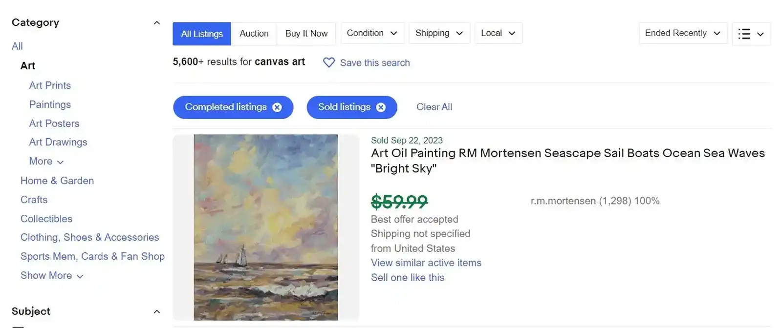
Task: Open the view options chevron beside the list icon
Action: (x=759, y=35)
